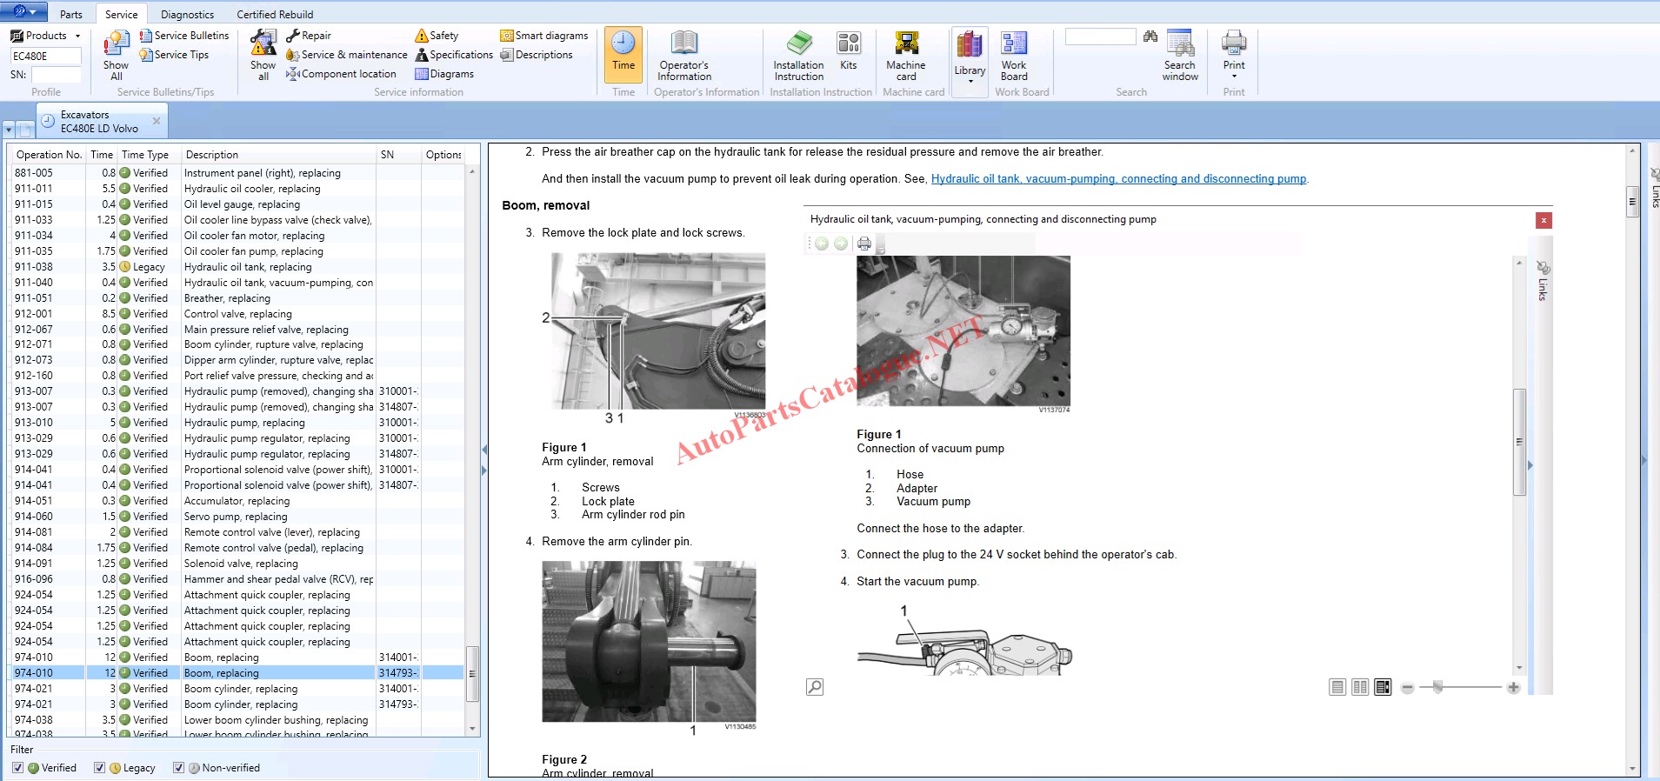The image size is (1660, 781).
Task: Click the Installation Instruction icon
Action: tap(798, 44)
